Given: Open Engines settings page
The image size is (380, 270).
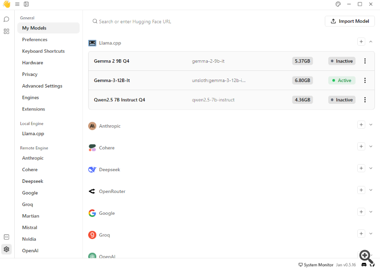Looking at the screenshot, I should (x=30, y=98).
